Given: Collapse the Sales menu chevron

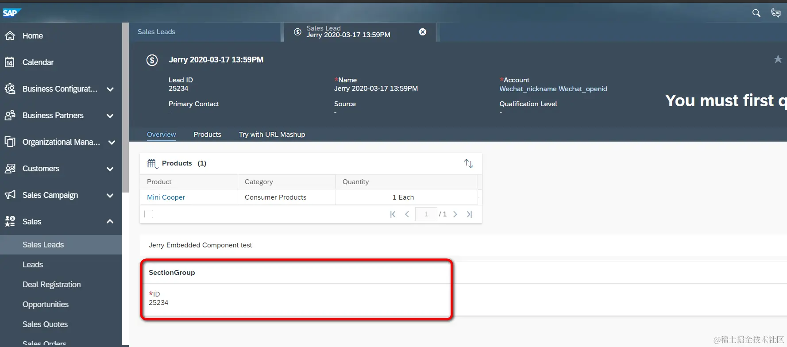Looking at the screenshot, I should [x=110, y=221].
